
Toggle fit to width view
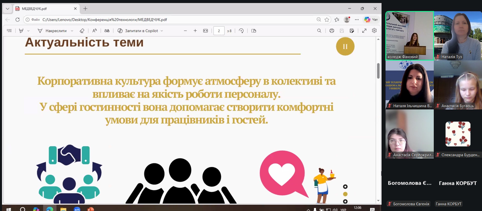[x=205, y=31]
